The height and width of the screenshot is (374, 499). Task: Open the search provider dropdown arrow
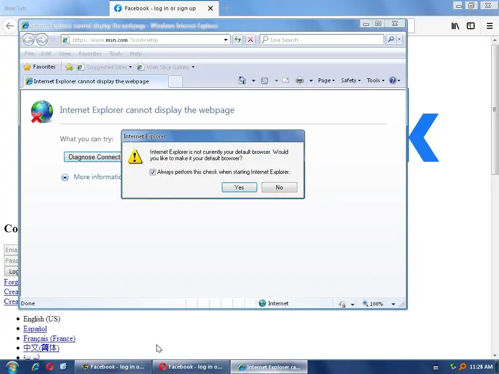399,39
